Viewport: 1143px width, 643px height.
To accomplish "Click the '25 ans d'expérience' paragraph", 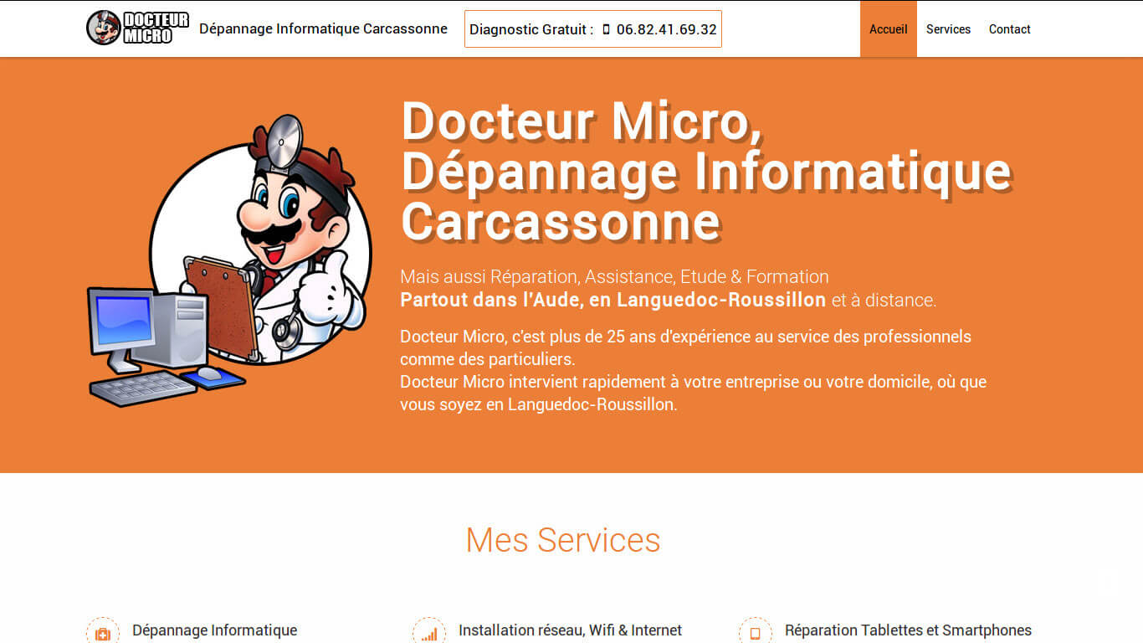I will click(x=685, y=347).
